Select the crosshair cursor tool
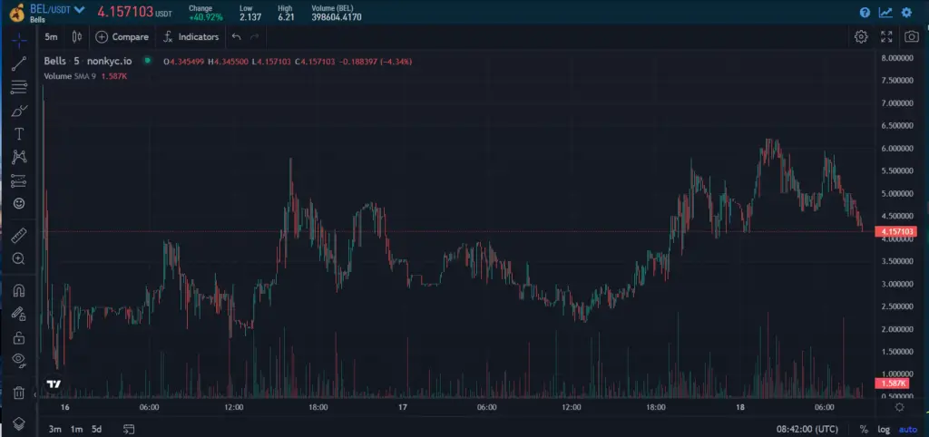This screenshot has width=929, height=437. 19,40
